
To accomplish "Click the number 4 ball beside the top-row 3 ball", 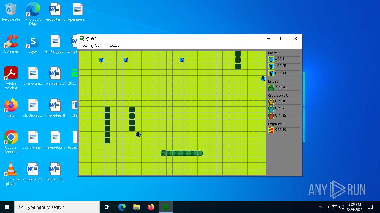I will click(101, 60).
